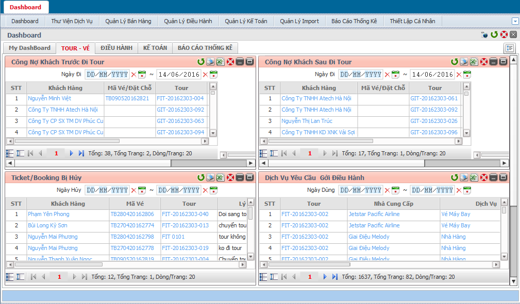Click print icon in Ticket/Booking Bị Hủy panel
Screen dimensions: 520x304
pyautogui.click(x=210, y=177)
